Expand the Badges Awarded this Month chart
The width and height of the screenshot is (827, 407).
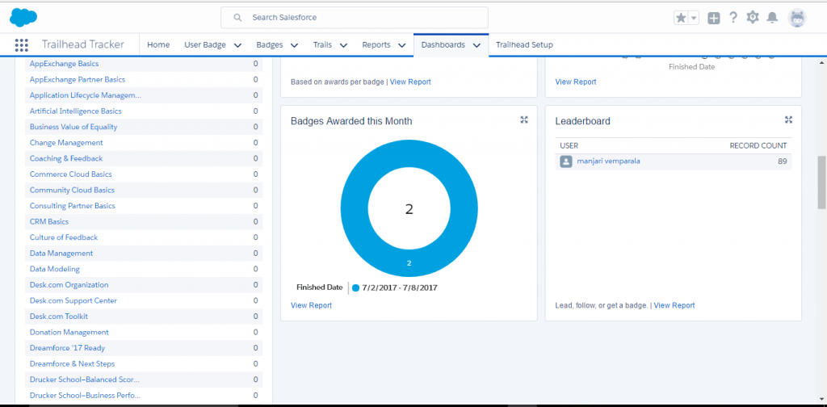coord(523,120)
